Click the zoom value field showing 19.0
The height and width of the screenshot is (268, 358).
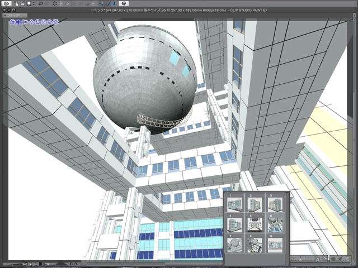24,264
